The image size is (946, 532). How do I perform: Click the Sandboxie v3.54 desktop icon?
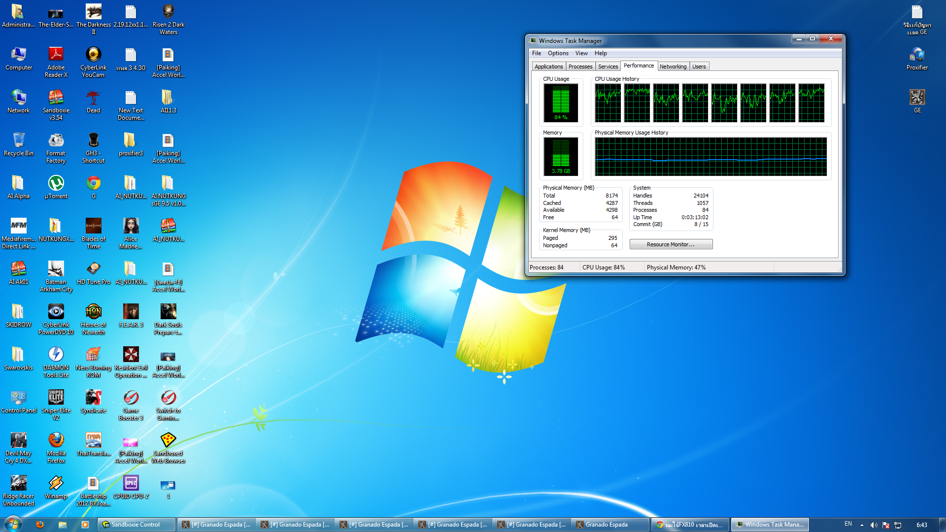[x=56, y=98]
